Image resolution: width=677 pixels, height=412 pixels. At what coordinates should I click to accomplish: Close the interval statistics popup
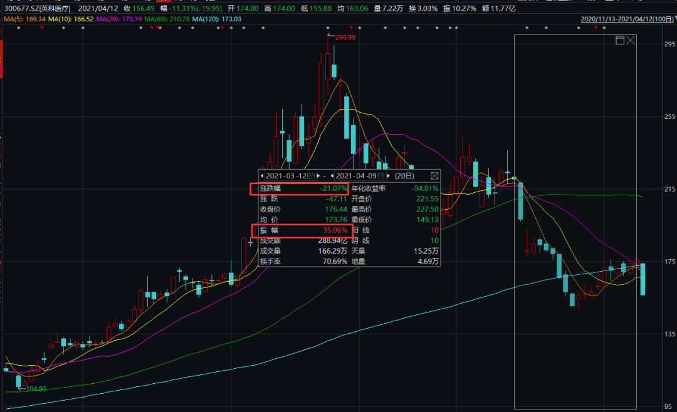click(x=434, y=176)
